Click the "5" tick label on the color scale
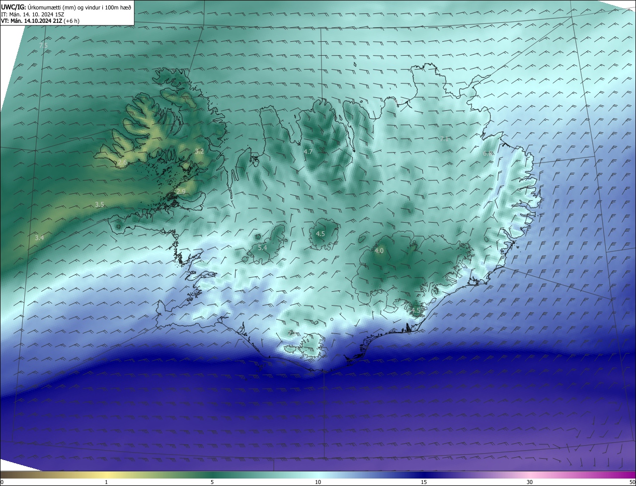 click(x=212, y=482)
